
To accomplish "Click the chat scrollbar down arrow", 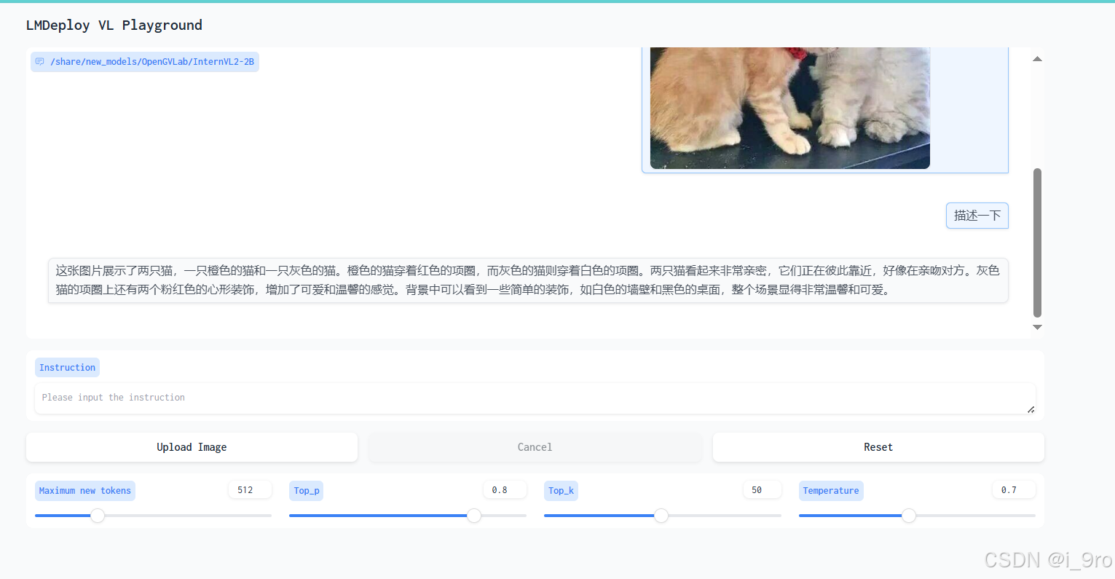I will (x=1037, y=328).
